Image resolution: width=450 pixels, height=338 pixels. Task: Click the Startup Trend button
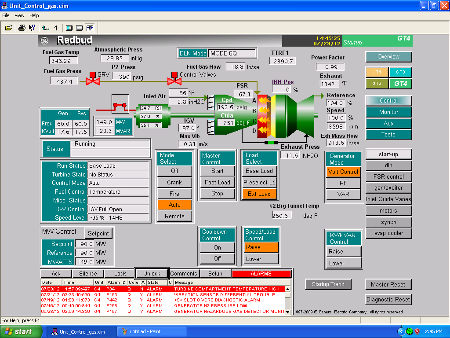pyautogui.click(x=328, y=284)
